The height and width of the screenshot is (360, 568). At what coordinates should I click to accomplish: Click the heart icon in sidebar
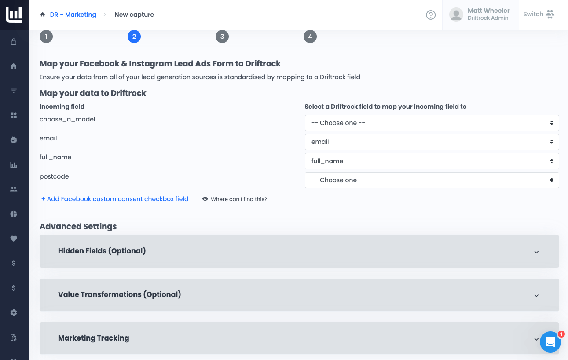13,239
